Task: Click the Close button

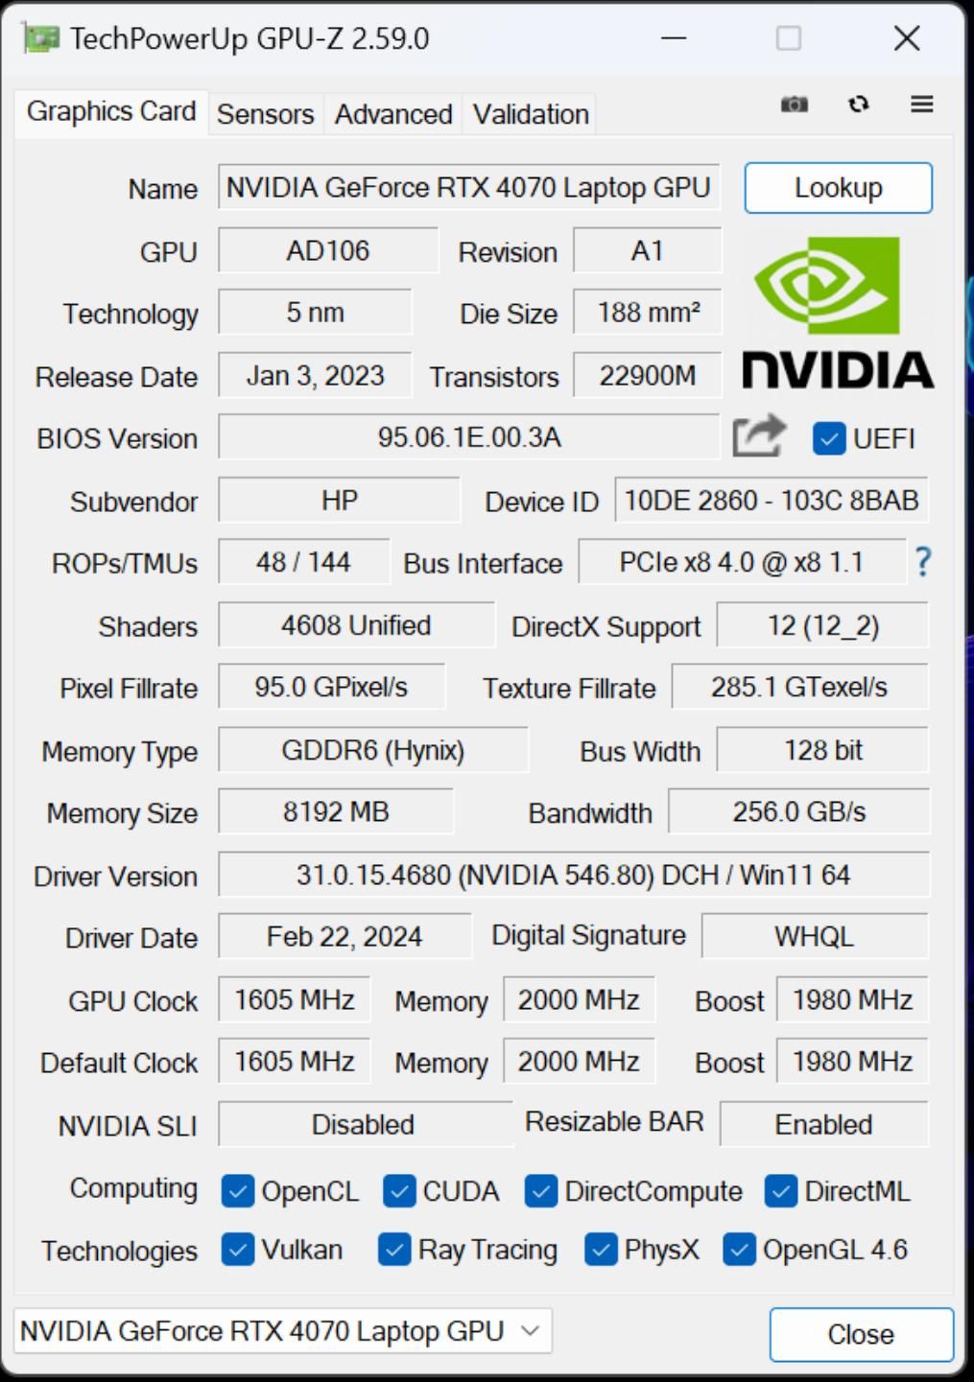Action: (861, 1334)
